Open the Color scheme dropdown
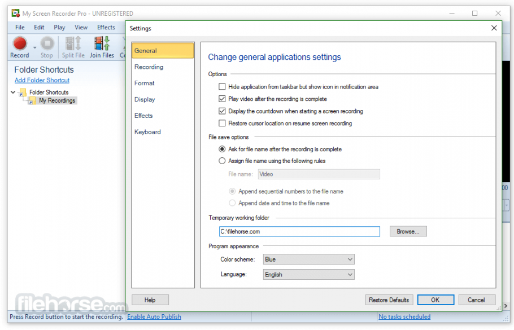Image resolution: width=514 pixels, height=330 pixels. [308, 259]
